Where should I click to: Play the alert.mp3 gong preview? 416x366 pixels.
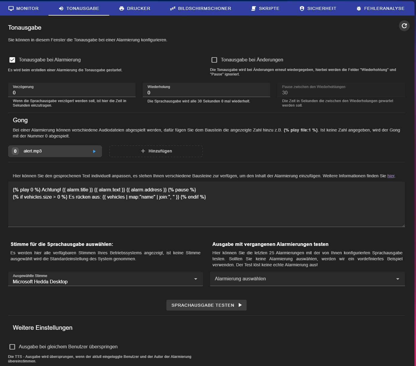[x=94, y=151]
